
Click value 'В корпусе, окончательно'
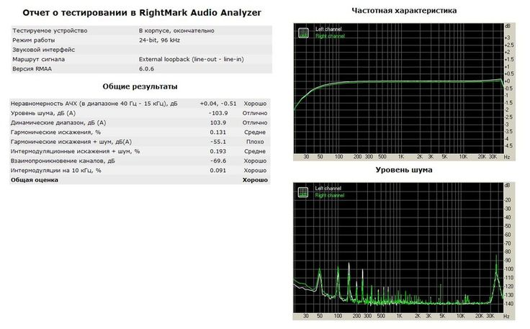(x=176, y=31)
